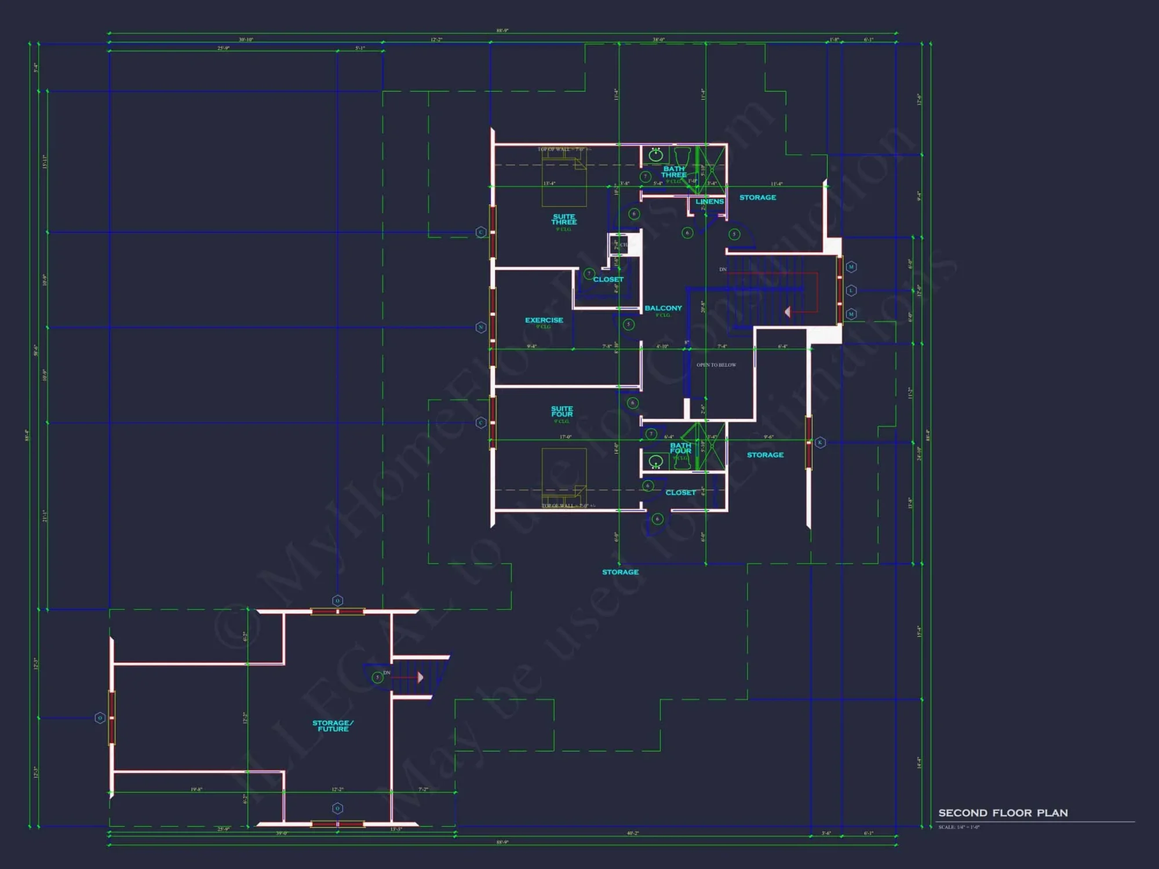
Task: Select the SUITE THREE room label
Action: click(x=564, y=219)
